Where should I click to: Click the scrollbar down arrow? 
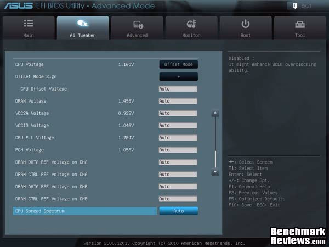coord(215,172)
